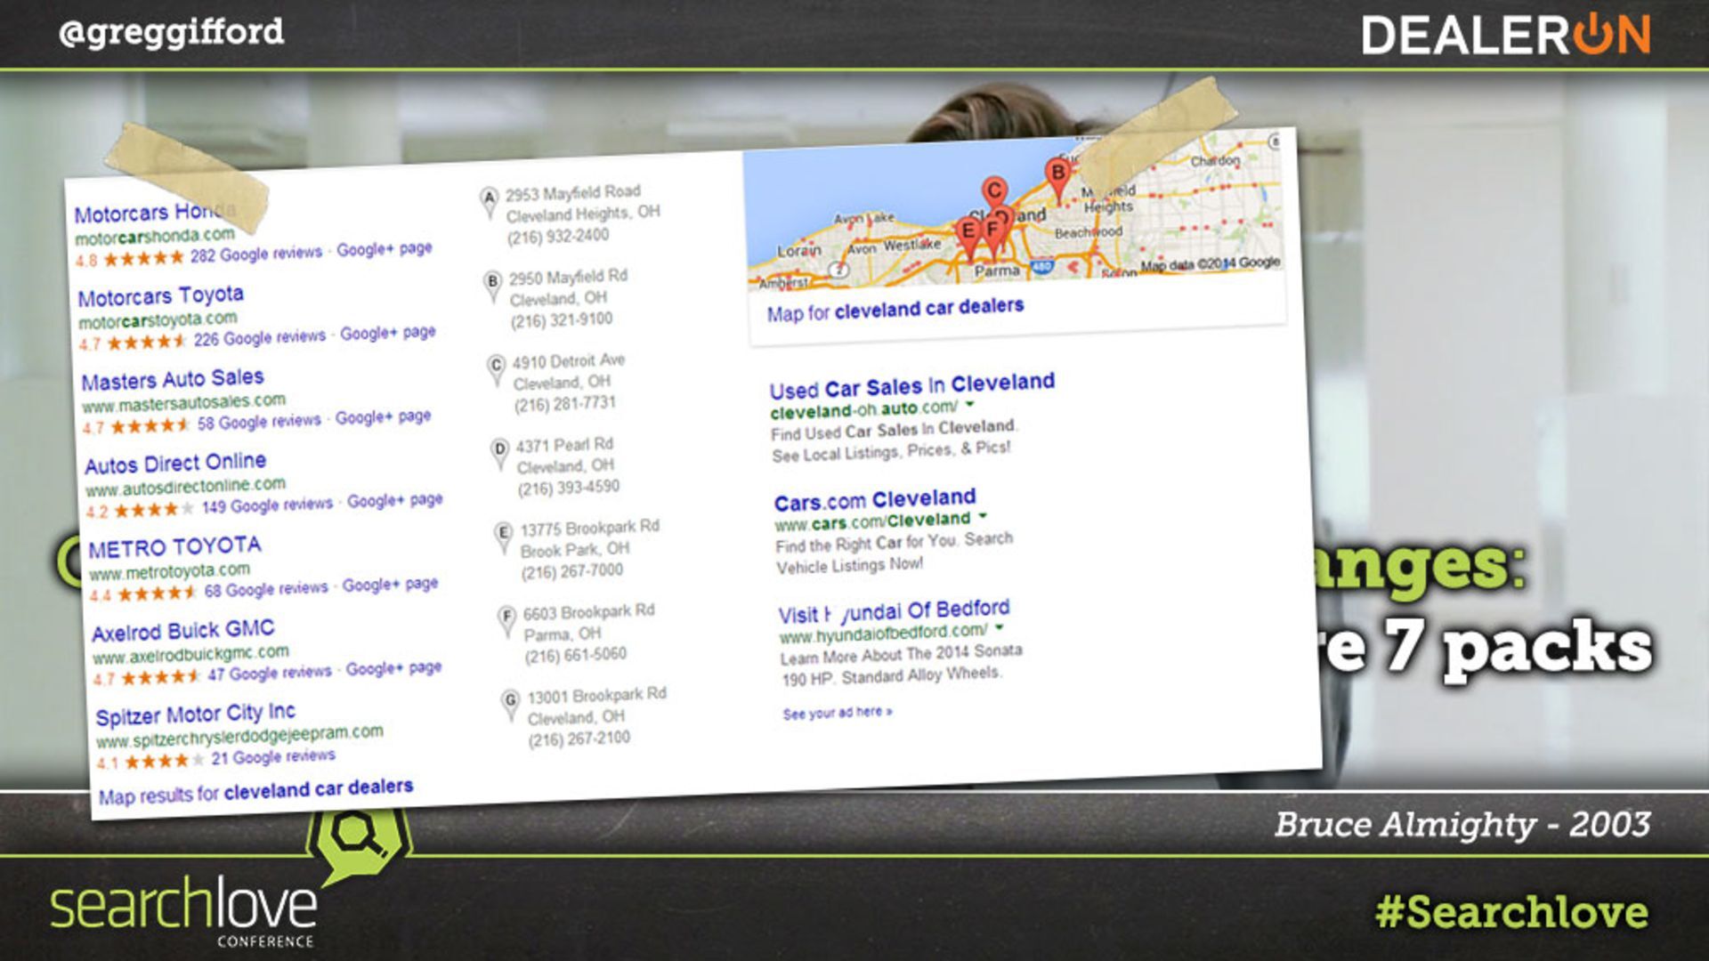Open Google+ page for METRO TOYOTA
The width and height of the screenshot is (1709, 961).
pyautogui.click(x=391, y=585)
